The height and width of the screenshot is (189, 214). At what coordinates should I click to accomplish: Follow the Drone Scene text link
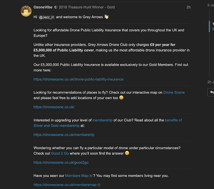point(174,92)
